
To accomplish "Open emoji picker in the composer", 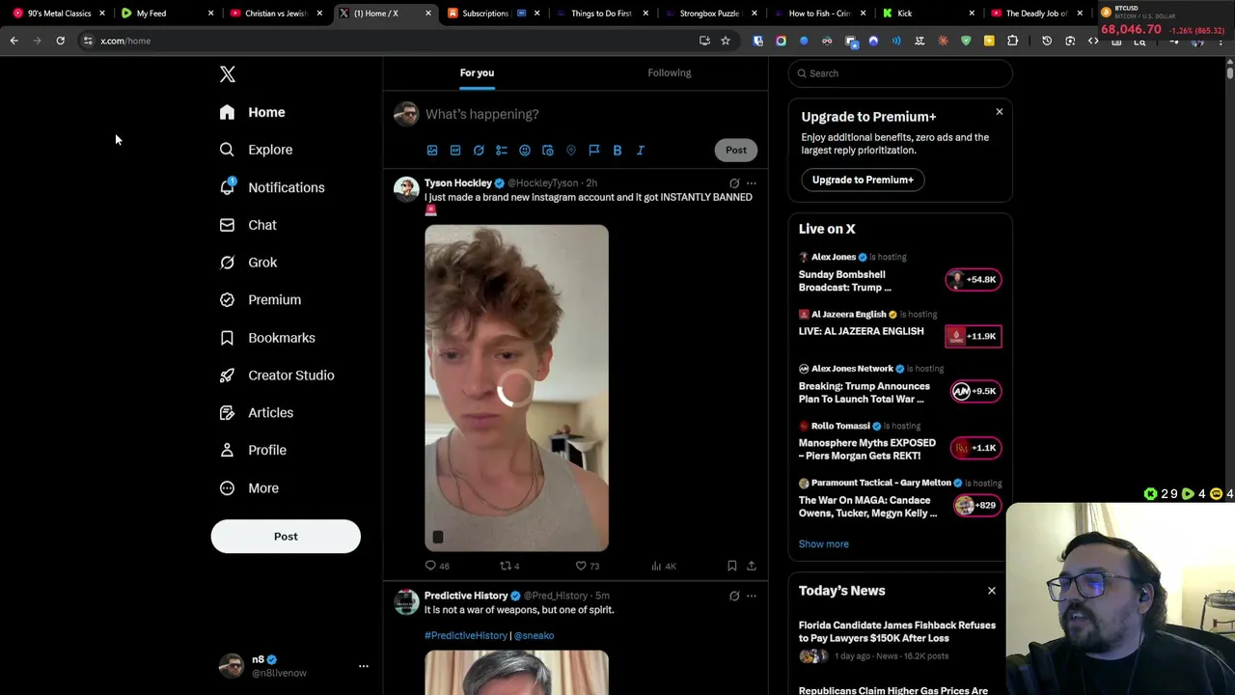I will (x=525, y=150).
